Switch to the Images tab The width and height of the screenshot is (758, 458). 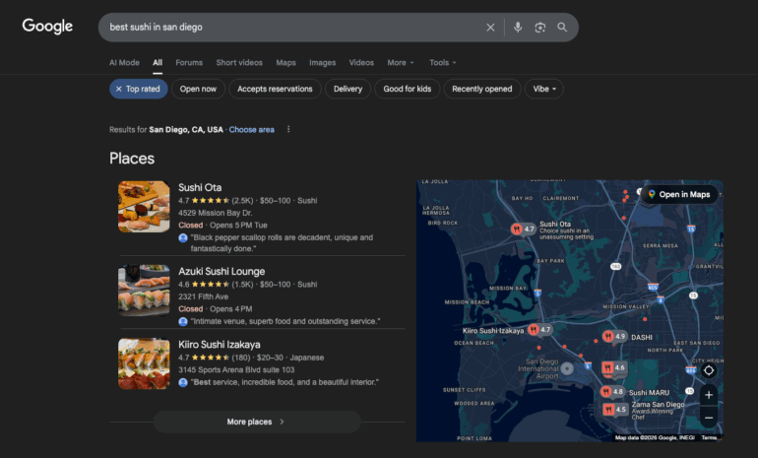click(x=322, y=62)
